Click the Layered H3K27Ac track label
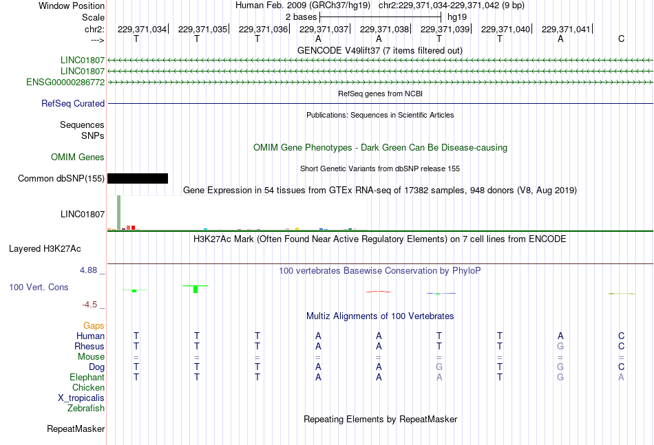654x445 pixels. coord(45,249)
